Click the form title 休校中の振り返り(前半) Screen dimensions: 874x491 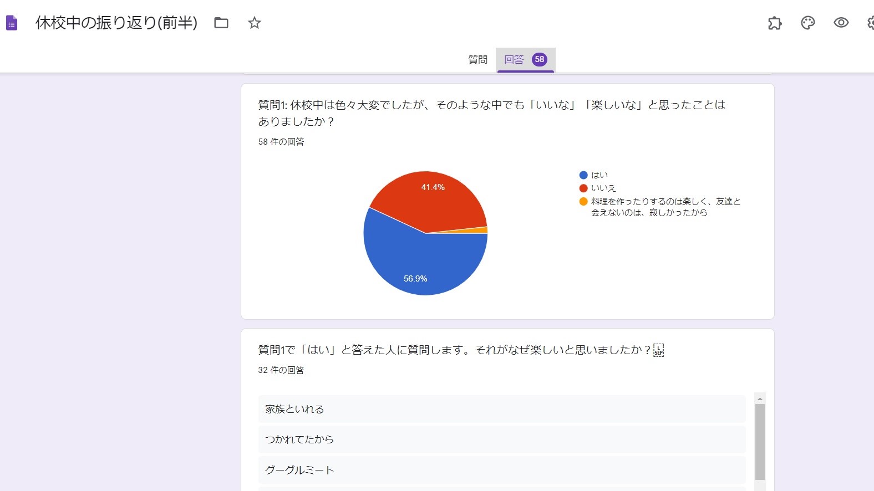coord(116,23)
